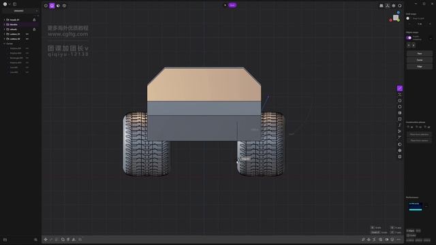Select face selection mode icon
The height and width of the screenshot is (245, 436).
click(58, 5)
